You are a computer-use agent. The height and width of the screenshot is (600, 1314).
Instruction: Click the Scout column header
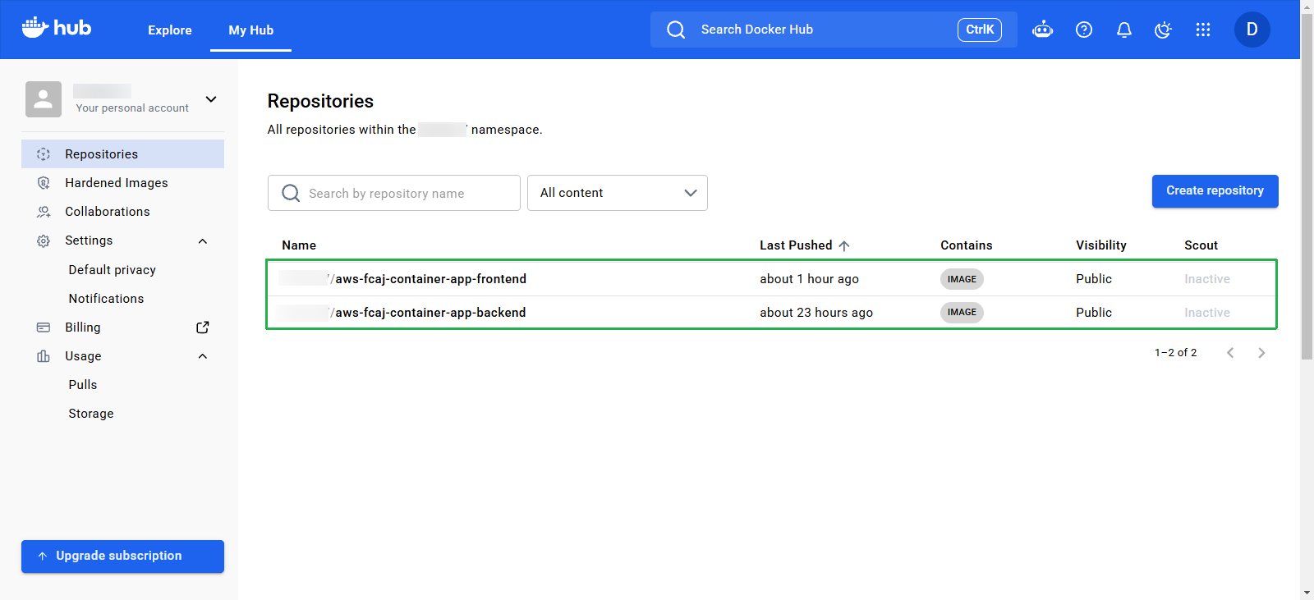[1201, 245]
